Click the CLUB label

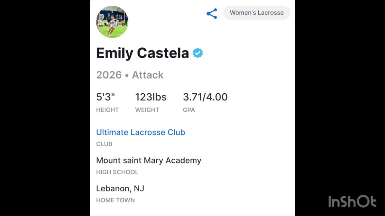click(104, 144)
